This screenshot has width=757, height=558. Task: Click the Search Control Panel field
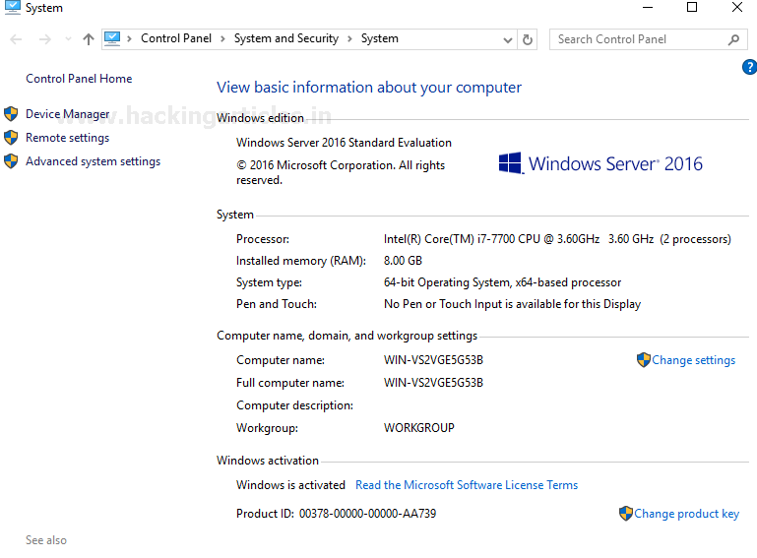[649, 39]
